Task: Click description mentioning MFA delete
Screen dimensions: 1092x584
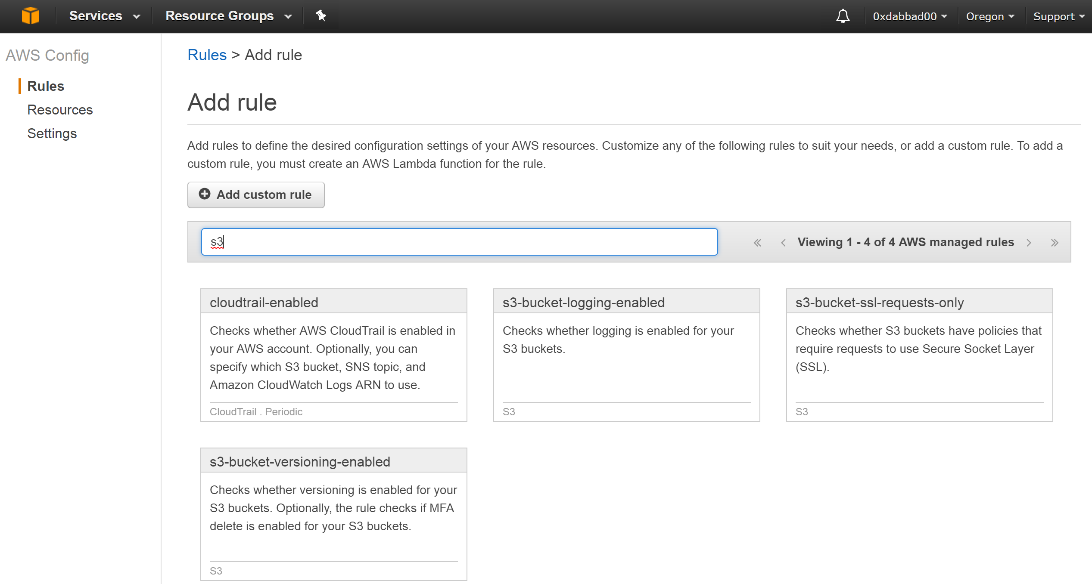Action: 333,508
